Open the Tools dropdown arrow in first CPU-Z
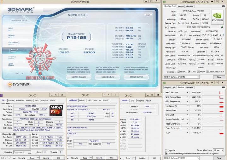 (x=38, y=158)
